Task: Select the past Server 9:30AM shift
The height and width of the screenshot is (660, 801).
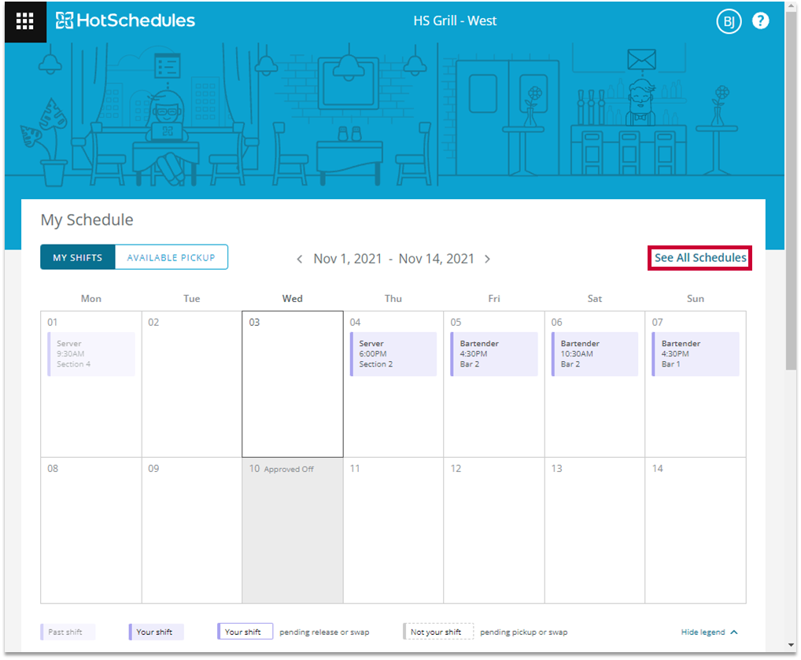Action: pyautogui.click(x=91, y=354)
